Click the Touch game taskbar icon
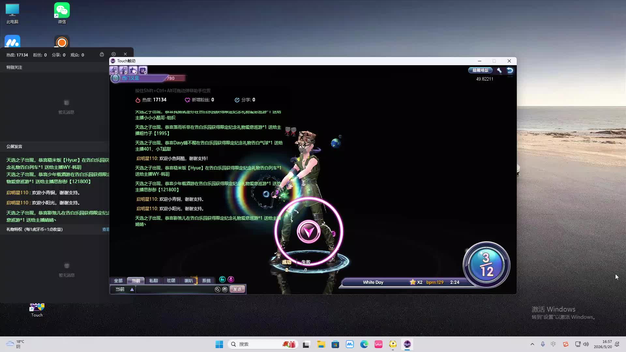The height and width of the screenshot is (352, 626). tap(407, 344)
